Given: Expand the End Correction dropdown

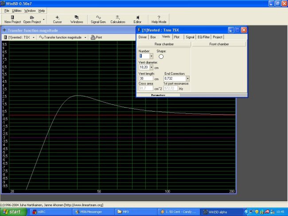Looking at the screenshot, I should coord(187,78).
